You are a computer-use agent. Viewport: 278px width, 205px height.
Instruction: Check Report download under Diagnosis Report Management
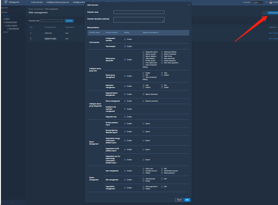click(x=143, y=94)
